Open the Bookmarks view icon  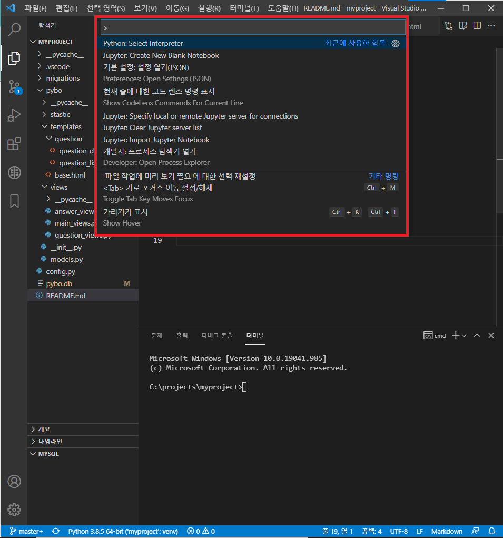14,201
